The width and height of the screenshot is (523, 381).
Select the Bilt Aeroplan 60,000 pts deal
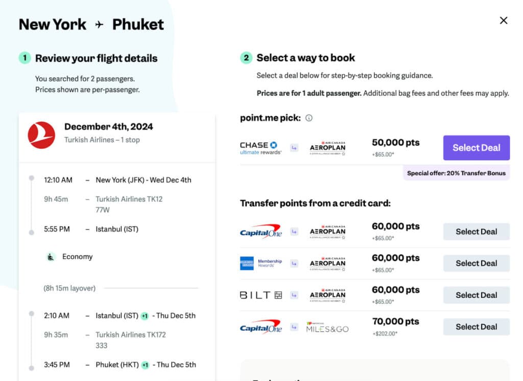[476, 295]
